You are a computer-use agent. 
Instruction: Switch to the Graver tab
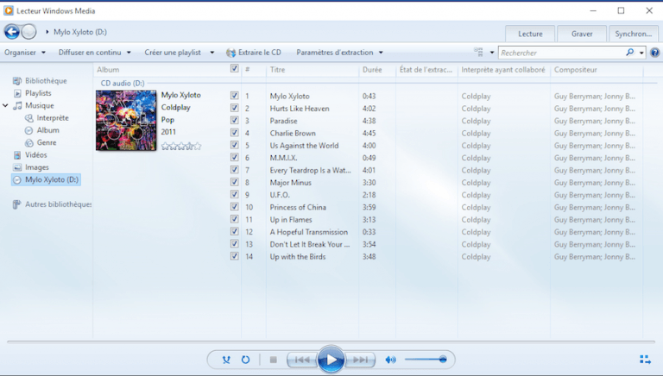[x=582, y=34]
